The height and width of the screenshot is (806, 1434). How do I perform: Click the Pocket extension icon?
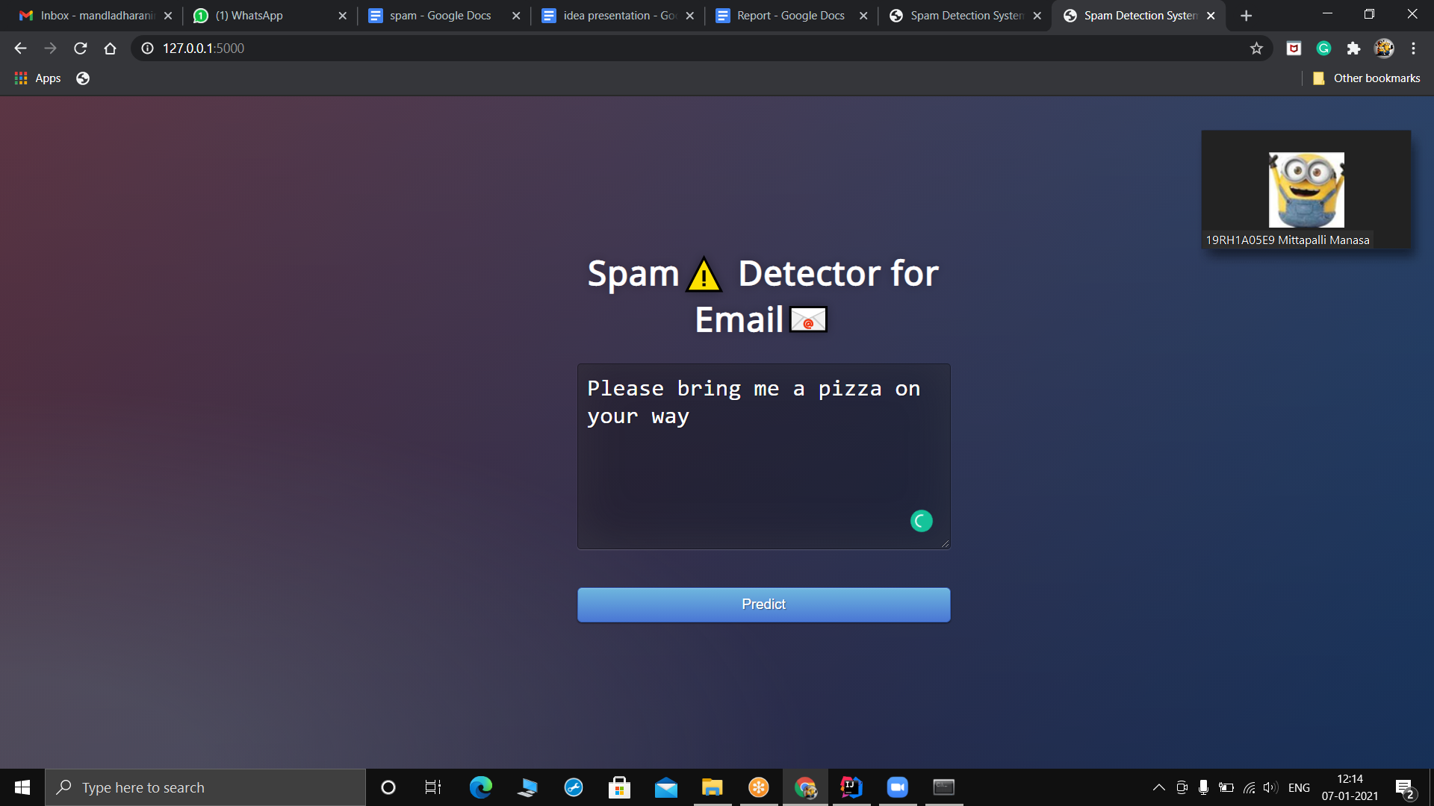coord(1294,49)
